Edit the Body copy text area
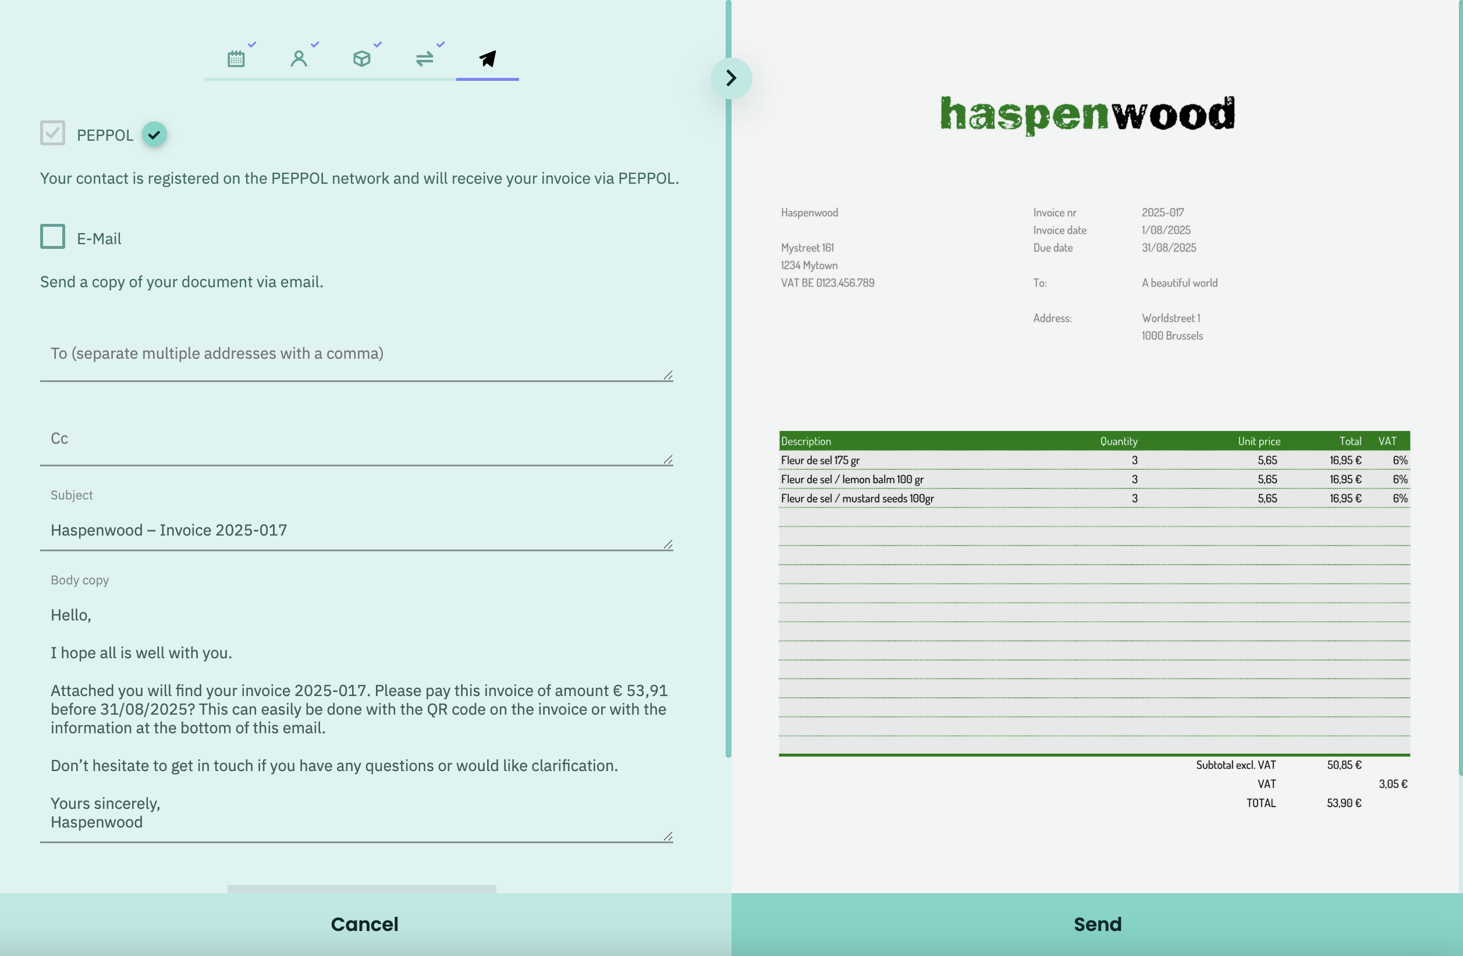 point(357,719)
